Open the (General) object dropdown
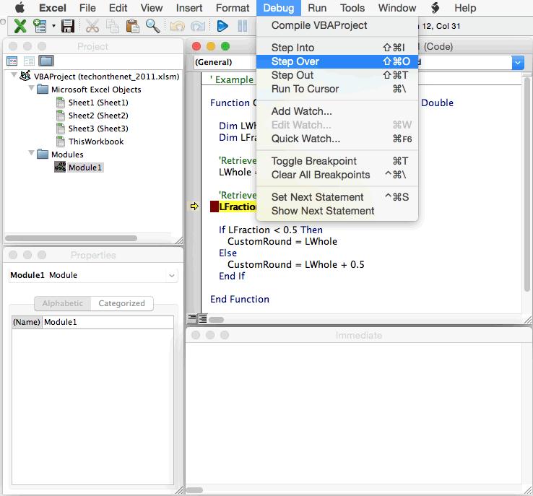 pos(225,62)
